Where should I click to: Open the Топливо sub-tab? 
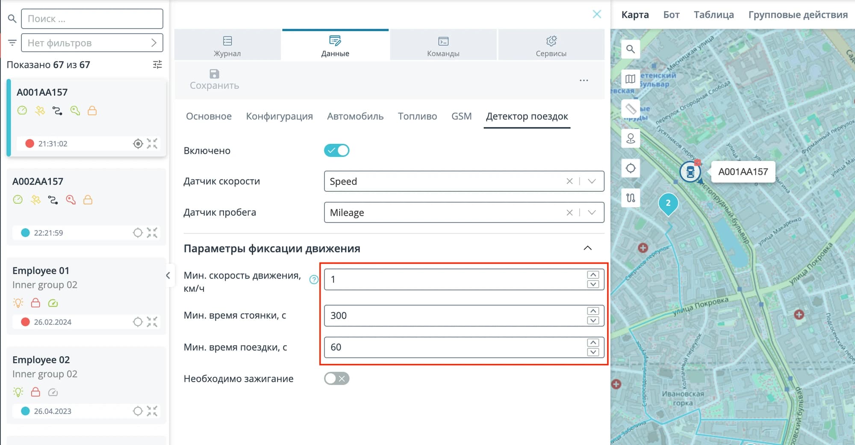pos(417,116)
